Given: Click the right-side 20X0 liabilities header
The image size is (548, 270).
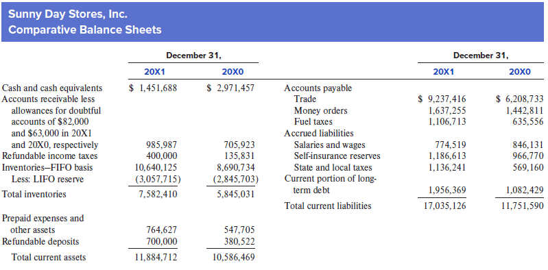Looking at the screenshot, I should click(520, 72).
